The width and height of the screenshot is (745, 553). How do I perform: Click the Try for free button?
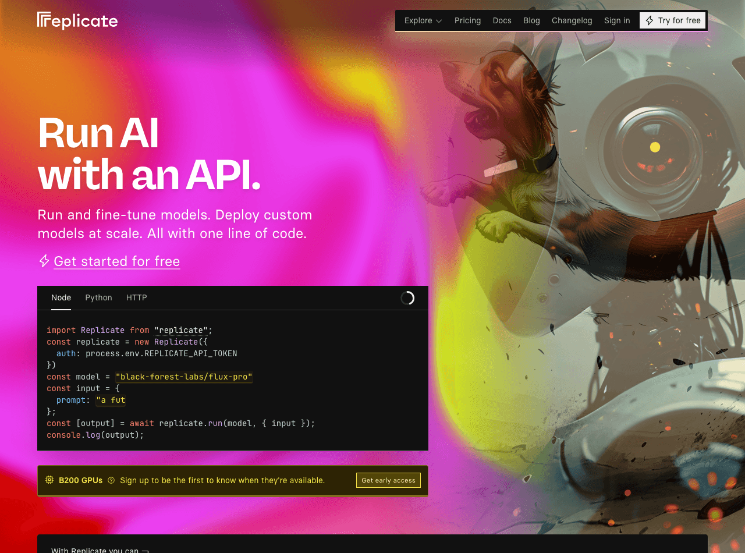tap(672, 20)
